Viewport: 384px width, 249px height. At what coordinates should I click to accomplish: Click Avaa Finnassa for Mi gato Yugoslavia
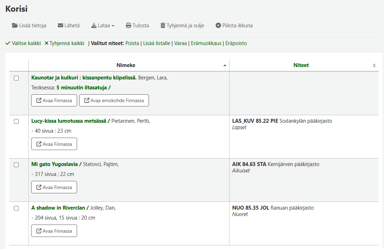(54, 187)
